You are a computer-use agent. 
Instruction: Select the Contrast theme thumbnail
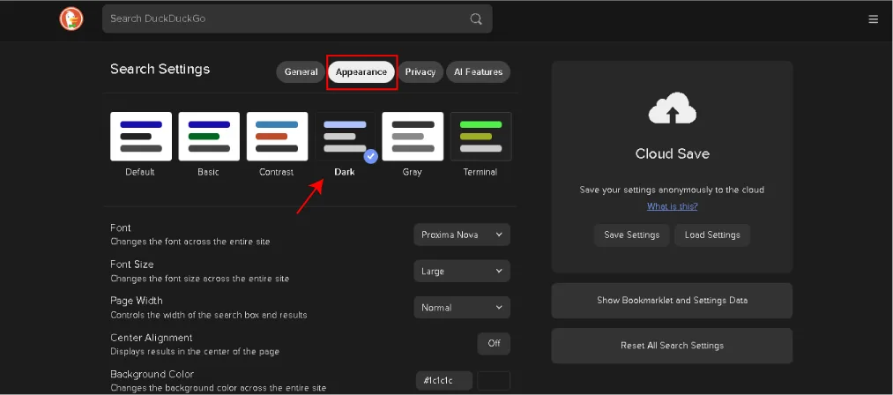tap(277, 137)
